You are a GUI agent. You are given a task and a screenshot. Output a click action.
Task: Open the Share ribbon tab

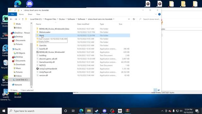pos(30,14)
